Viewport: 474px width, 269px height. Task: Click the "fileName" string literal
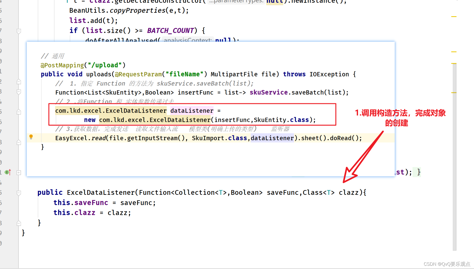tap(184, 74)
